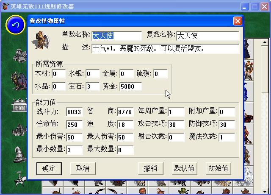Image resolution: width=271 pixels, height=195 pixels.
Task: Close the 修改怪物属性 dialog
Action: [238, 21]
